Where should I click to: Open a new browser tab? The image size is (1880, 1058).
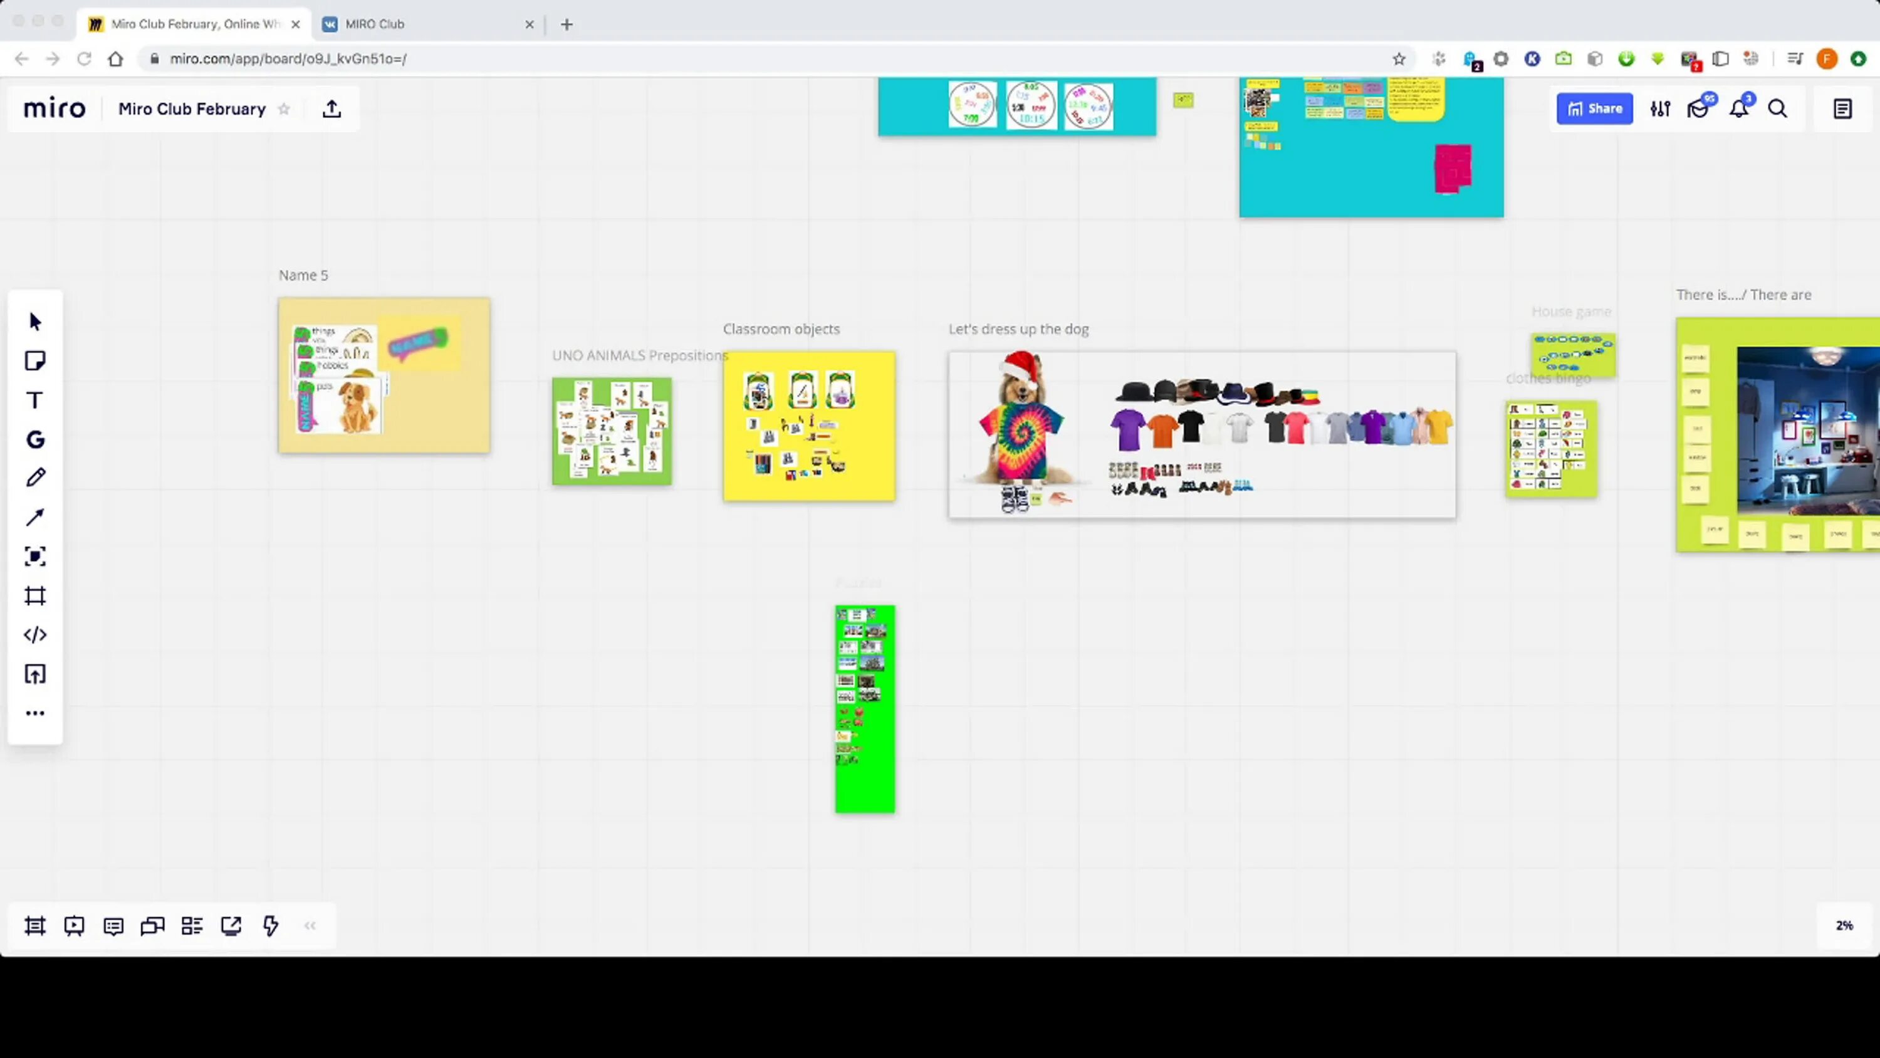pyautogui.click(x=567, y=24)
